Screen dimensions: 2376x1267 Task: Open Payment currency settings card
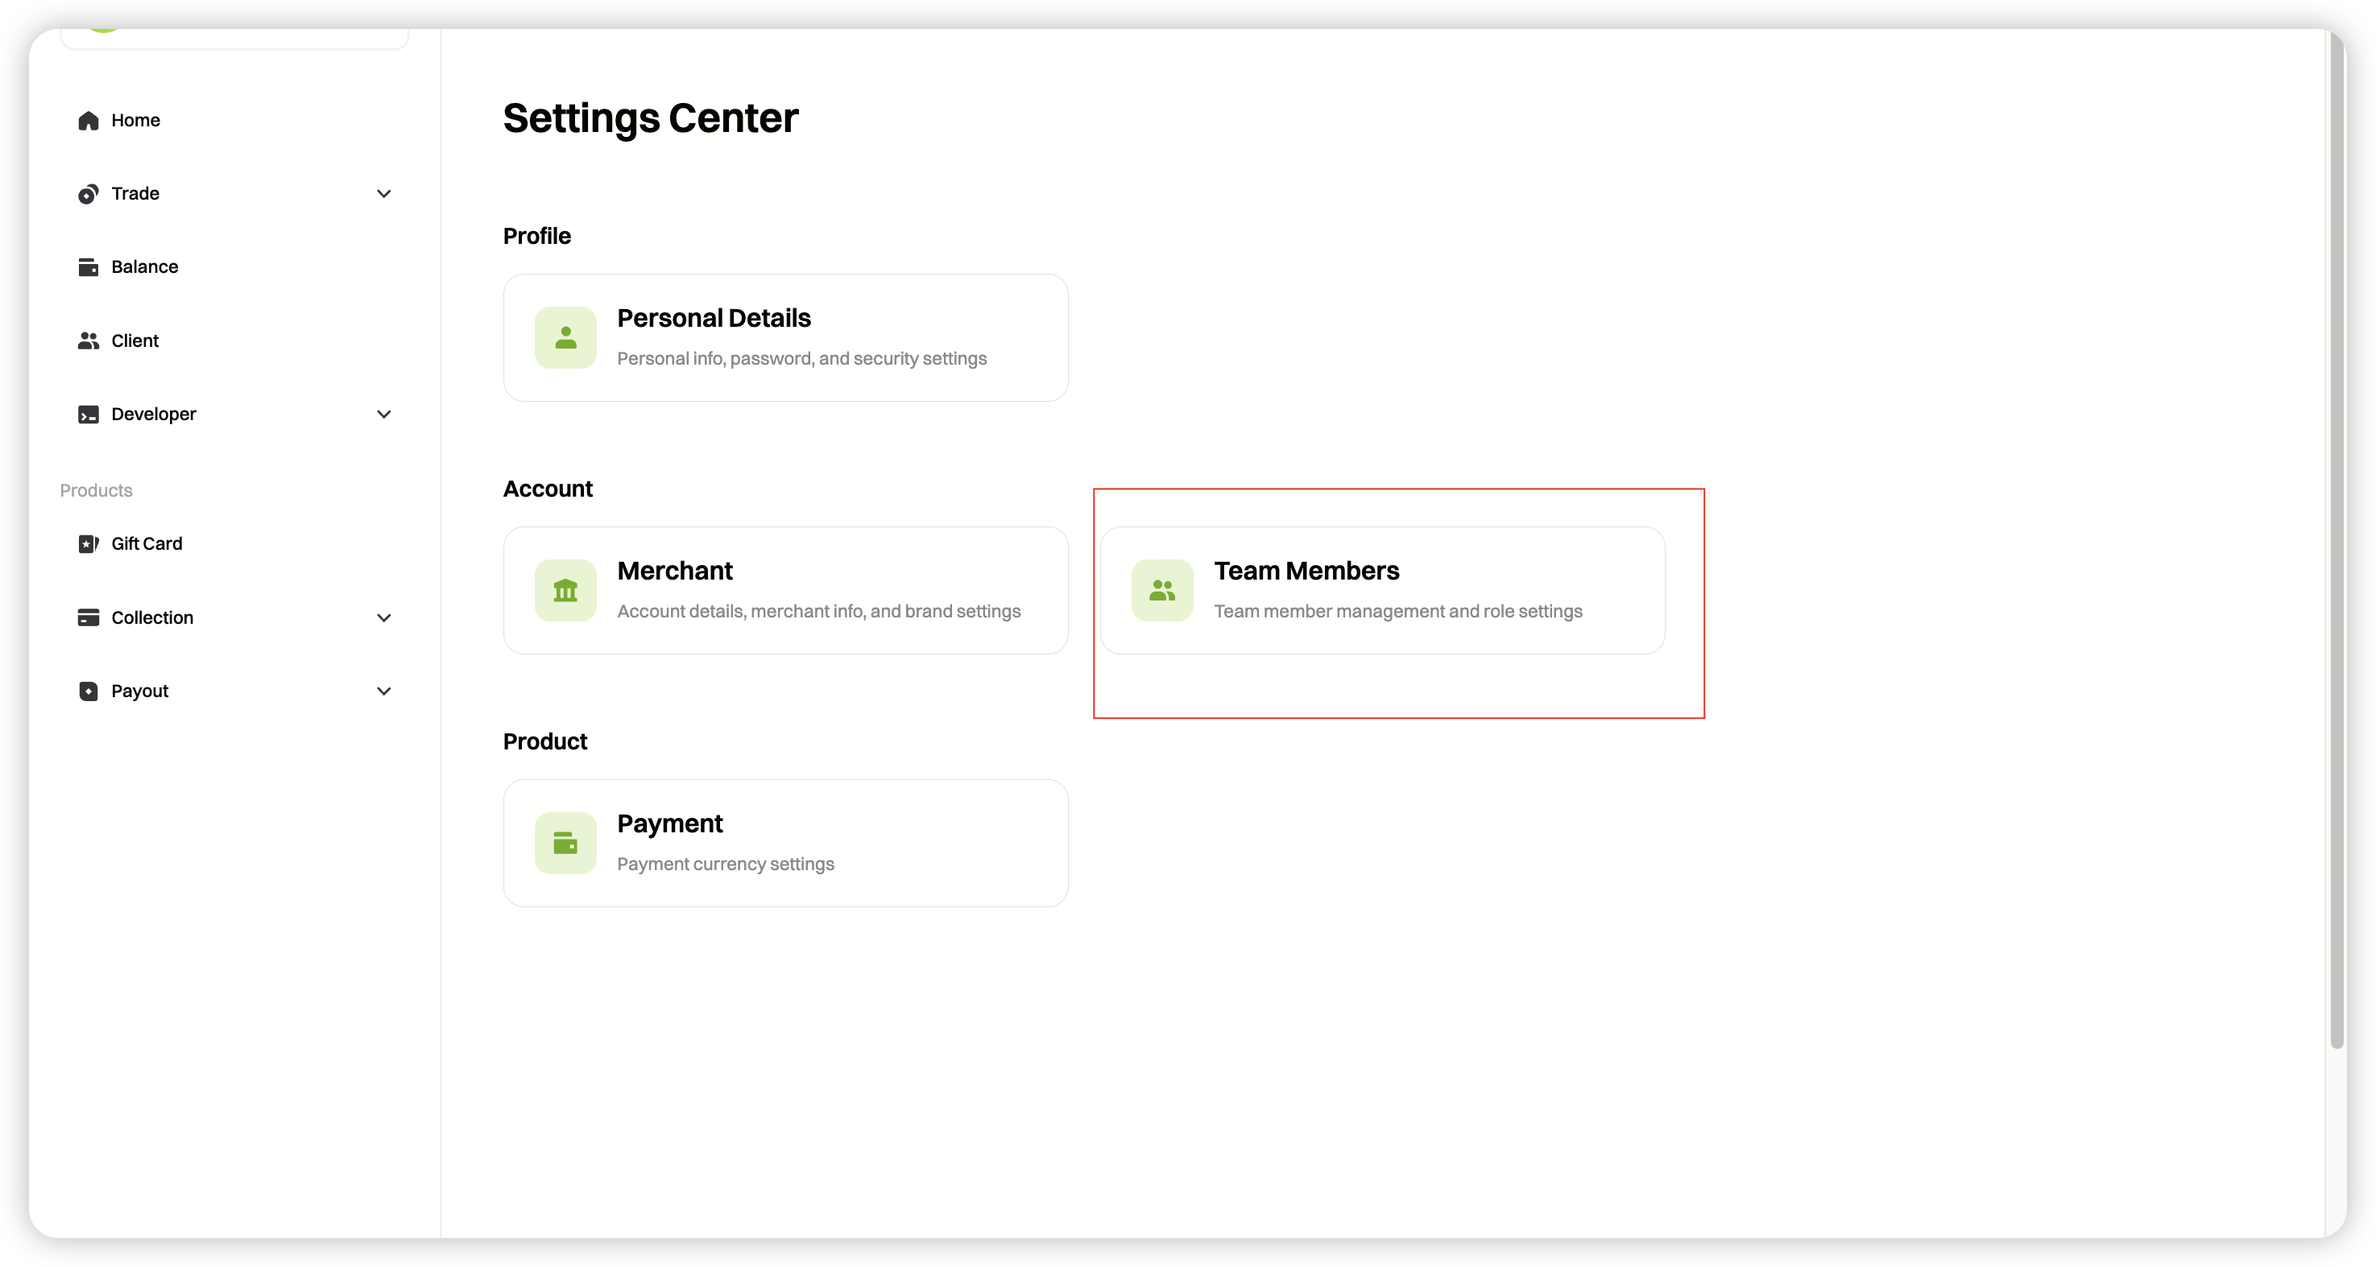coord(786,843)
